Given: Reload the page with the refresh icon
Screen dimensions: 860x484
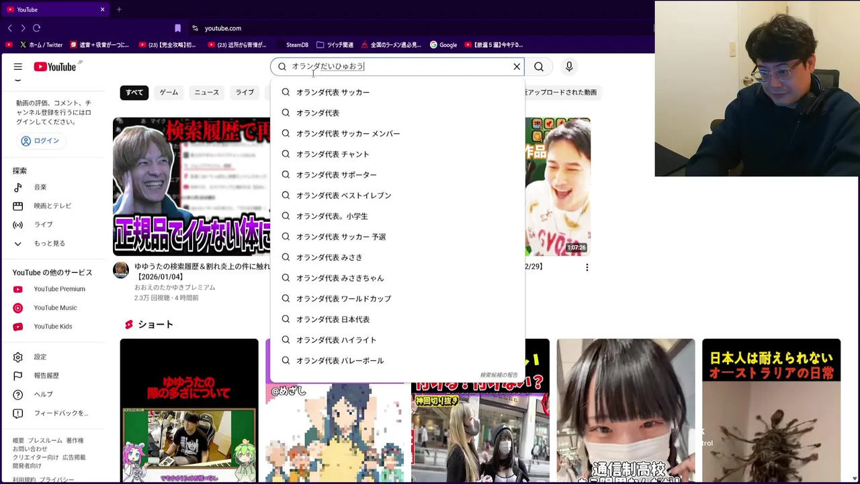Looking at the screenshot, I should 37,28.
